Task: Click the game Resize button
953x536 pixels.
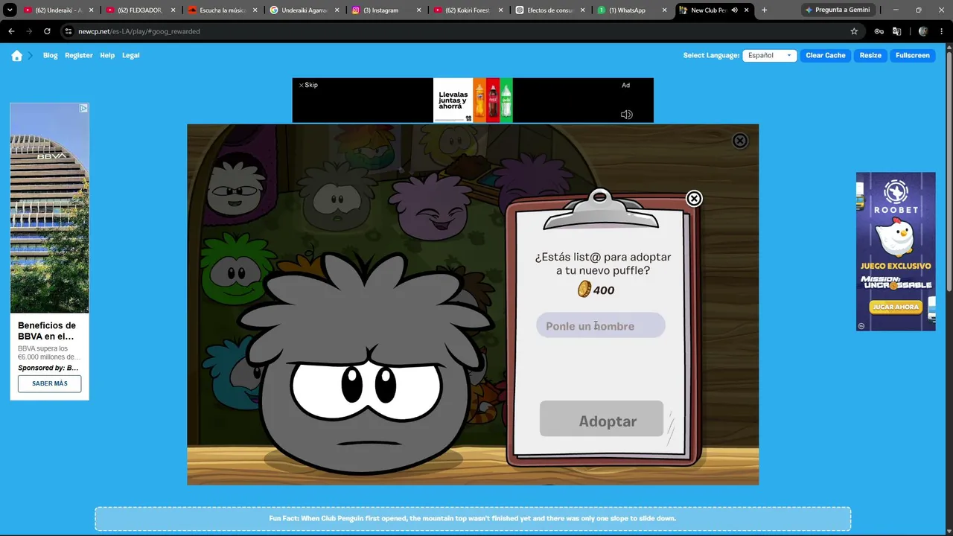Action: (870, 55)
